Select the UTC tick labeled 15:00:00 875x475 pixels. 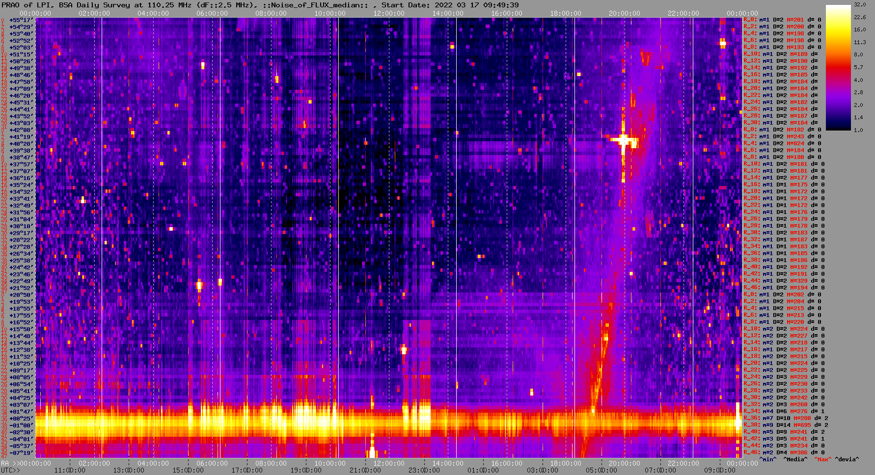pos(188,470)
